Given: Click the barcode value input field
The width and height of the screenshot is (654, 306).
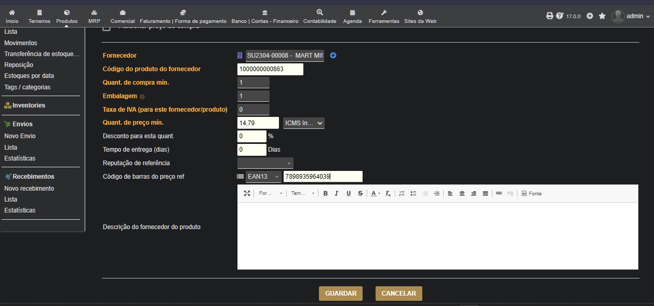Looking at the screenshot, I should [323, 177].
